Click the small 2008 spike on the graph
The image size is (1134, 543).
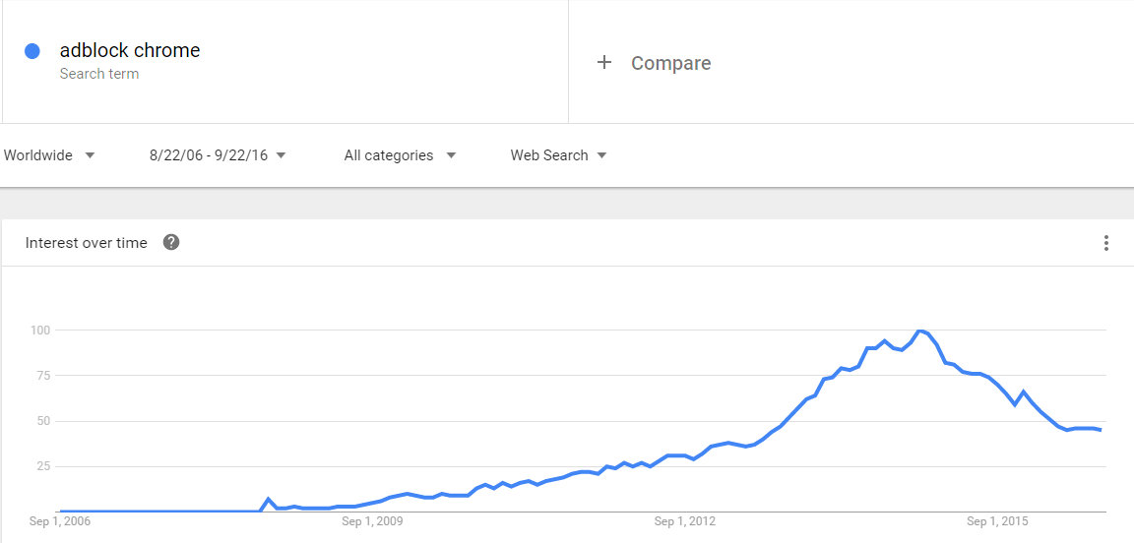point(269,499)
